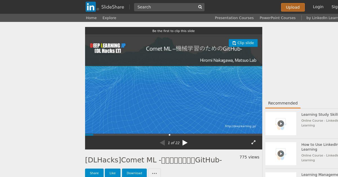Click the Comet ML slide image
Viewport: 338px width, 177px height.
tap(174, 84)
